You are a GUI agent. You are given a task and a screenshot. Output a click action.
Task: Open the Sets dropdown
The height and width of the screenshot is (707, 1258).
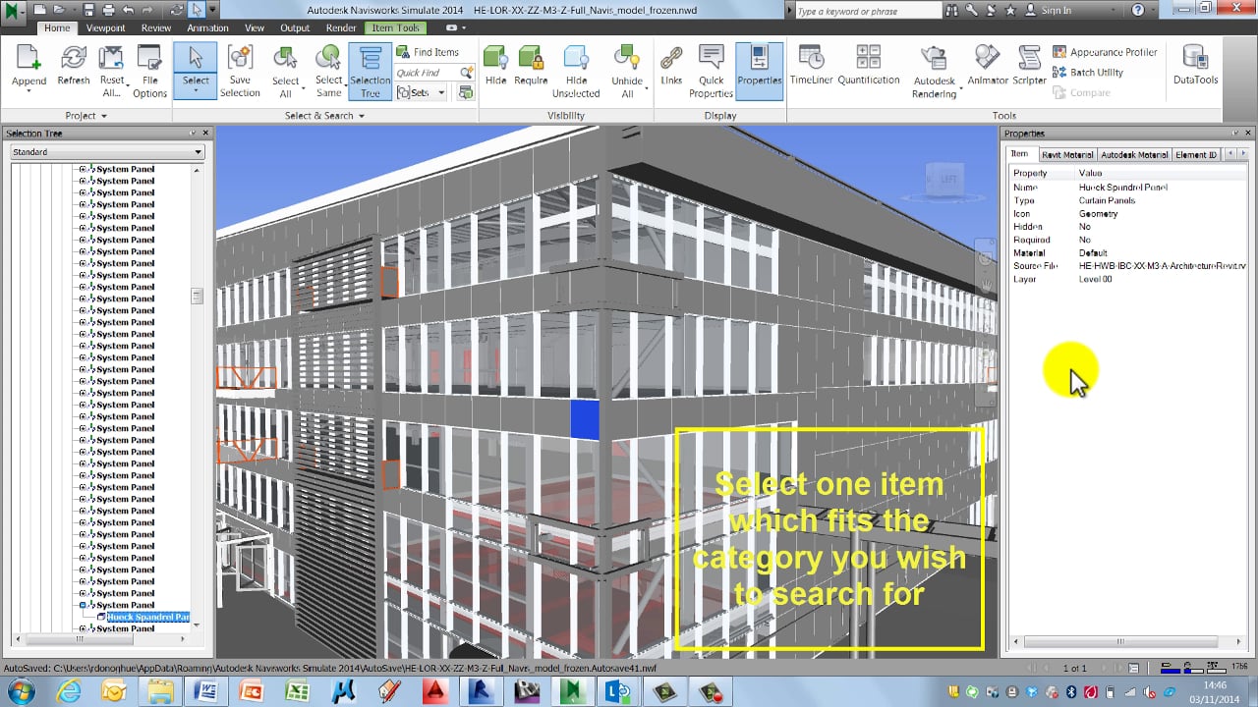[x=422, y=92]
